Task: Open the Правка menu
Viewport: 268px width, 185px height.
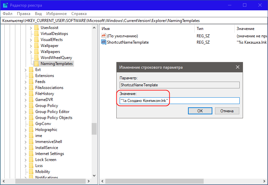Action: (24, 14)
